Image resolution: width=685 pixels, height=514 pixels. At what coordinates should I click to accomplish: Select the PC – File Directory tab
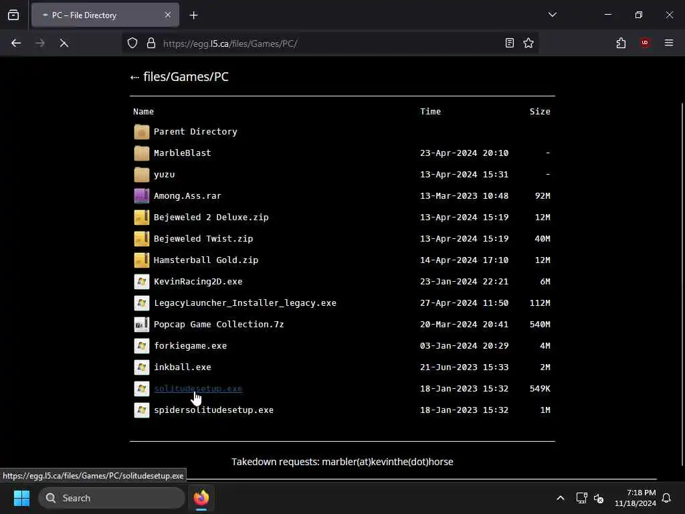(x=105, y=15)
